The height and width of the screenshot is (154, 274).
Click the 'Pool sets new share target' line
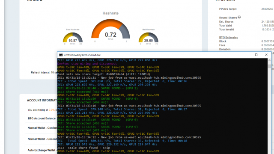(104, 74)
